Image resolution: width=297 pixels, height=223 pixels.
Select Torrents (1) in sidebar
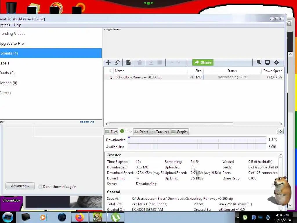(51, 53)
